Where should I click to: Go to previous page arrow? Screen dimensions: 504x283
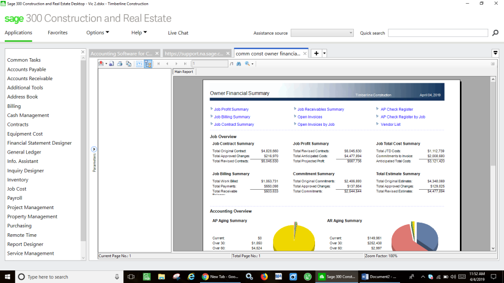click(x=167, y=63)
